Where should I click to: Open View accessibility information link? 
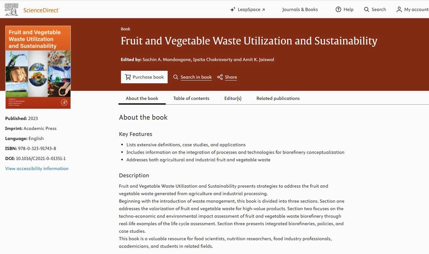click(36, 169)
